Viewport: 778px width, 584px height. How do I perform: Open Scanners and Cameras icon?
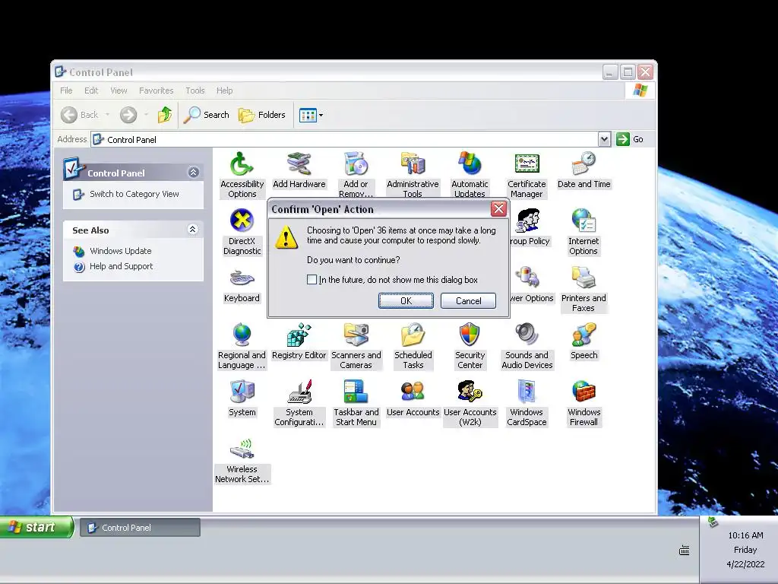[x=356, y=346]
